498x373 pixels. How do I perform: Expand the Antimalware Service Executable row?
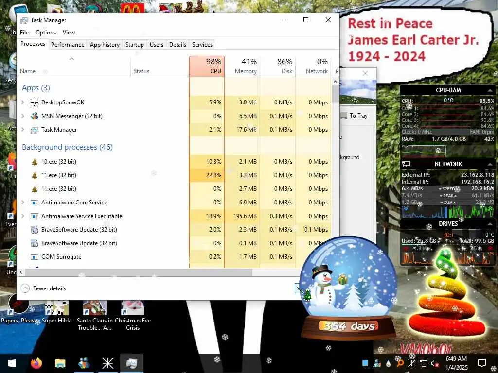pos(22,216)
